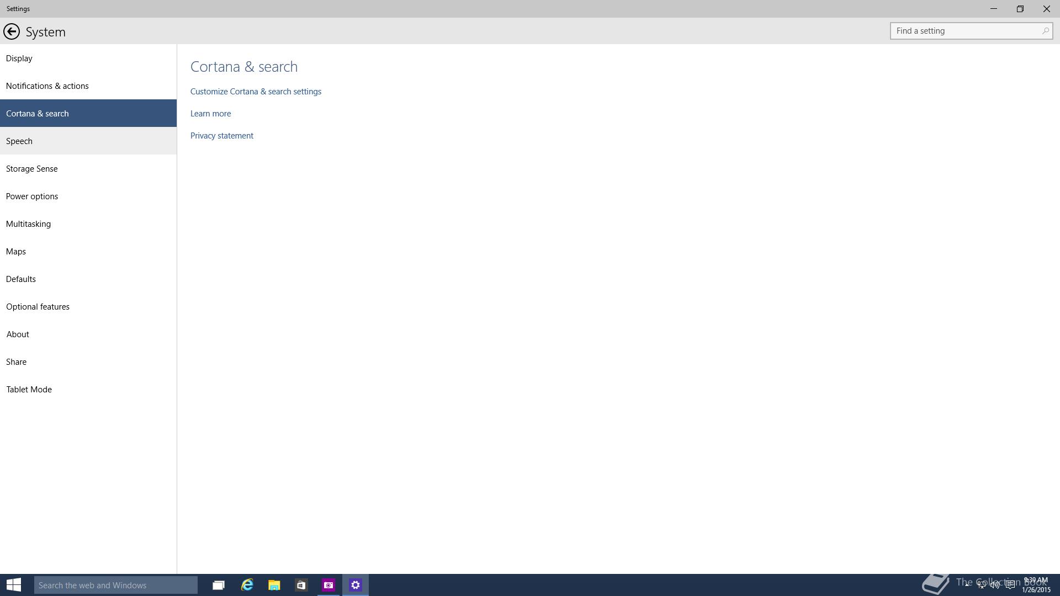
Task: Focus the Find a setting search box
Action: (971, 31)
